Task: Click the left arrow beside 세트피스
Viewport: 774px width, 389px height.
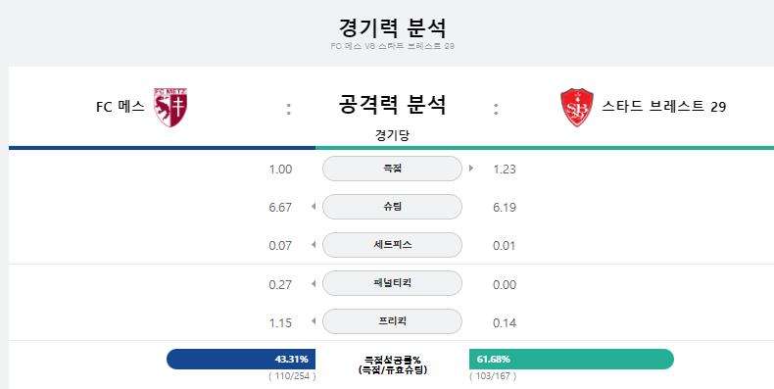Action: click(314, 244)
